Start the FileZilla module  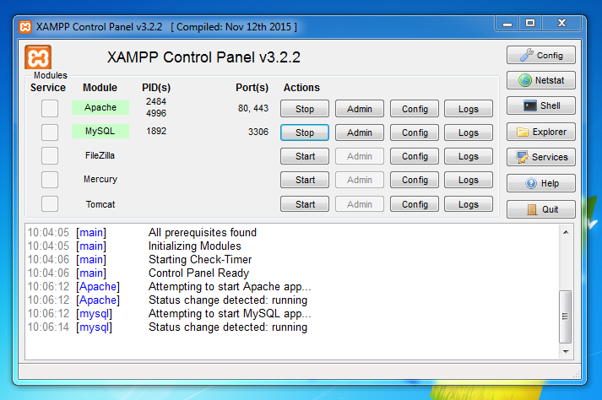(x=305, y=156)
